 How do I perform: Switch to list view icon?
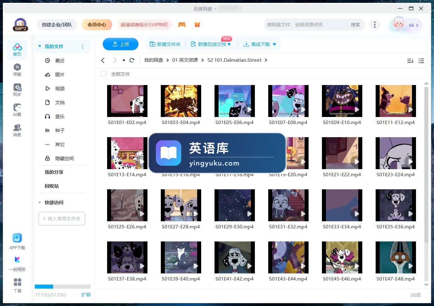421,61
